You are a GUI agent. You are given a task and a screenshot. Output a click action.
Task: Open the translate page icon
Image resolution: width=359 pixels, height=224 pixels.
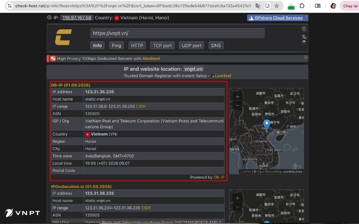258,6
